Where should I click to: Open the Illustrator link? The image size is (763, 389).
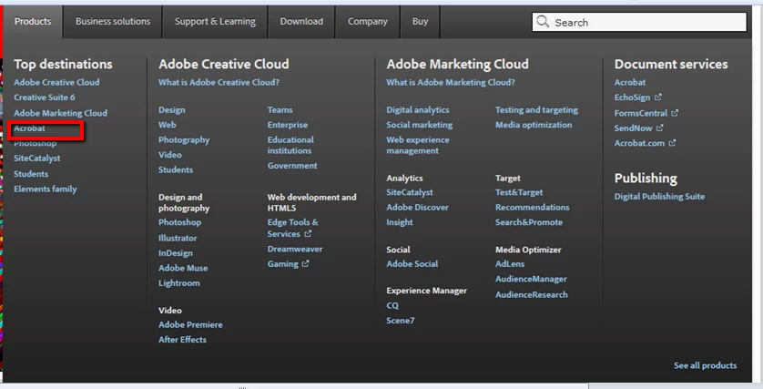178,238
